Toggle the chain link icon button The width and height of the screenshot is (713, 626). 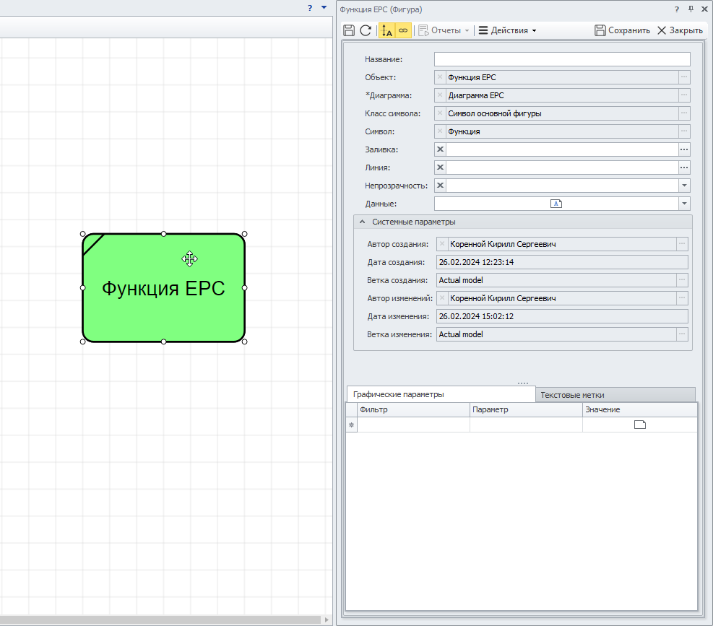tap(403, 30)
